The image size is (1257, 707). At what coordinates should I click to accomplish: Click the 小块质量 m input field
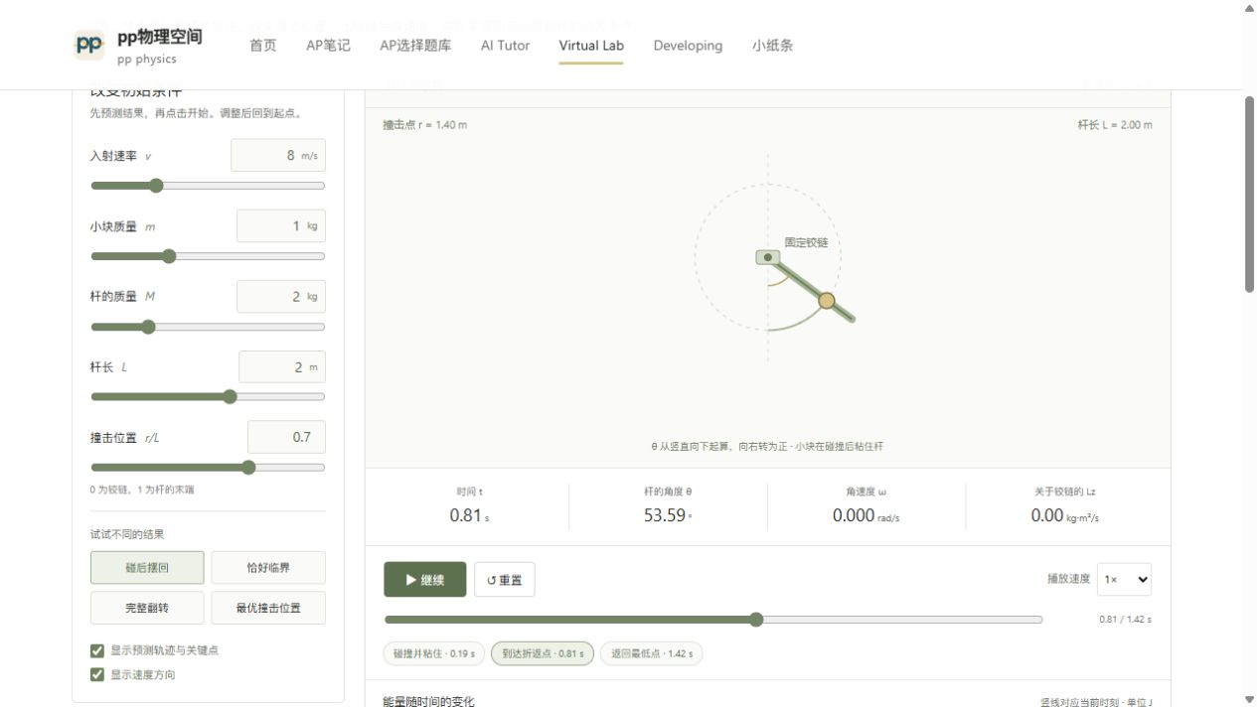(x=281, y=226)
